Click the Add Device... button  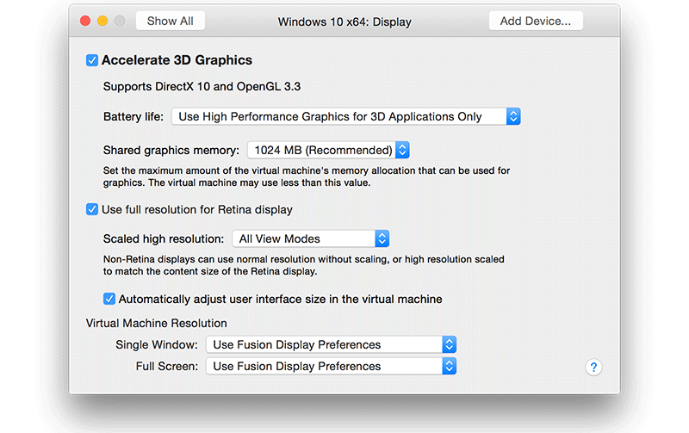tap(536, 21)
